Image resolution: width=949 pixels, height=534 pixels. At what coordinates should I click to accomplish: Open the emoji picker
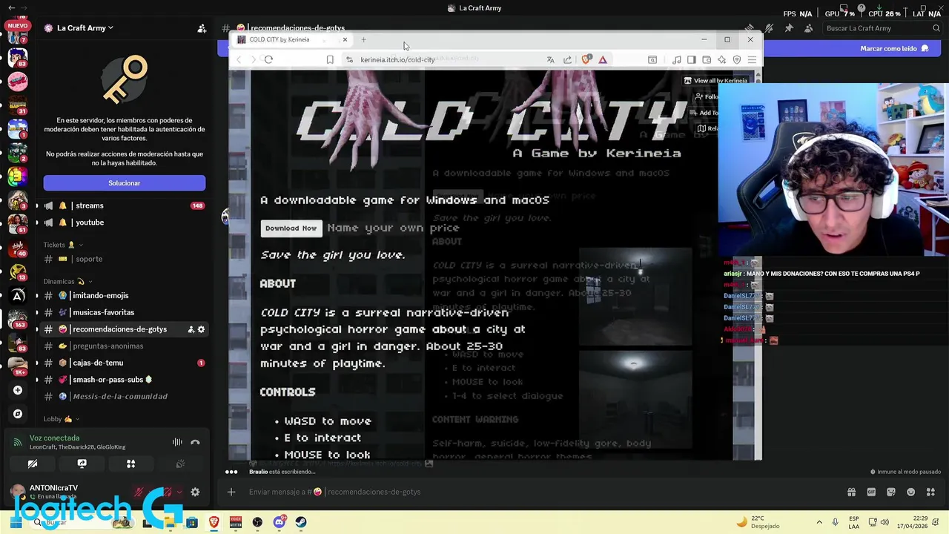tap(911, 492)
